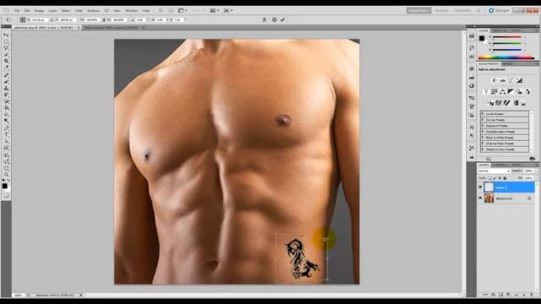Add a Hue/Saturation adjustment
541x304 pixels.
(x=495, y=91)
